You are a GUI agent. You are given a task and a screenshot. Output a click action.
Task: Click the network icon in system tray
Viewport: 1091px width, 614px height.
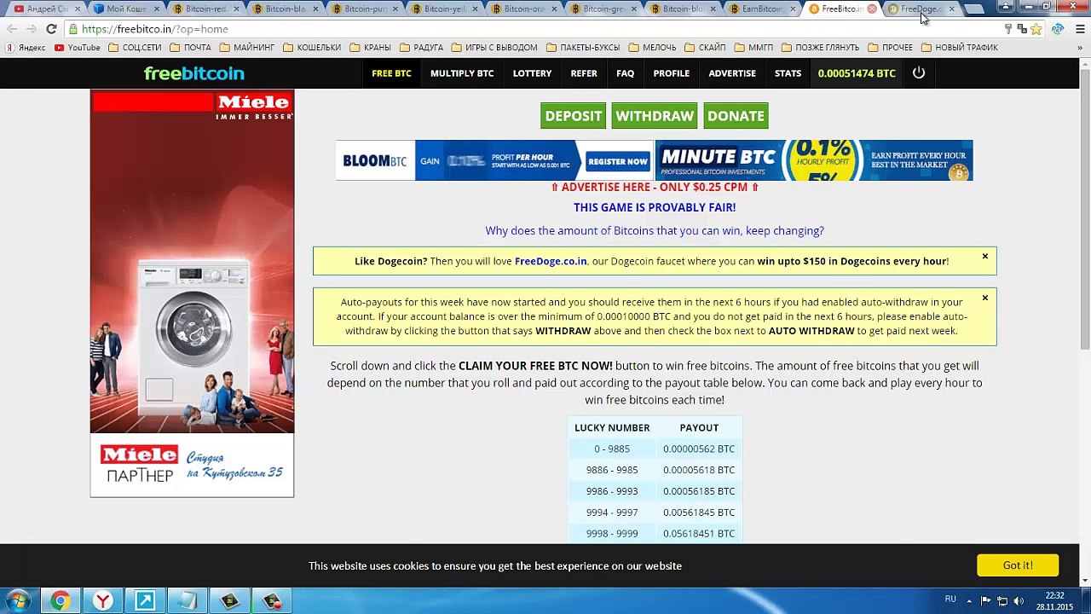coord(1002,601)
